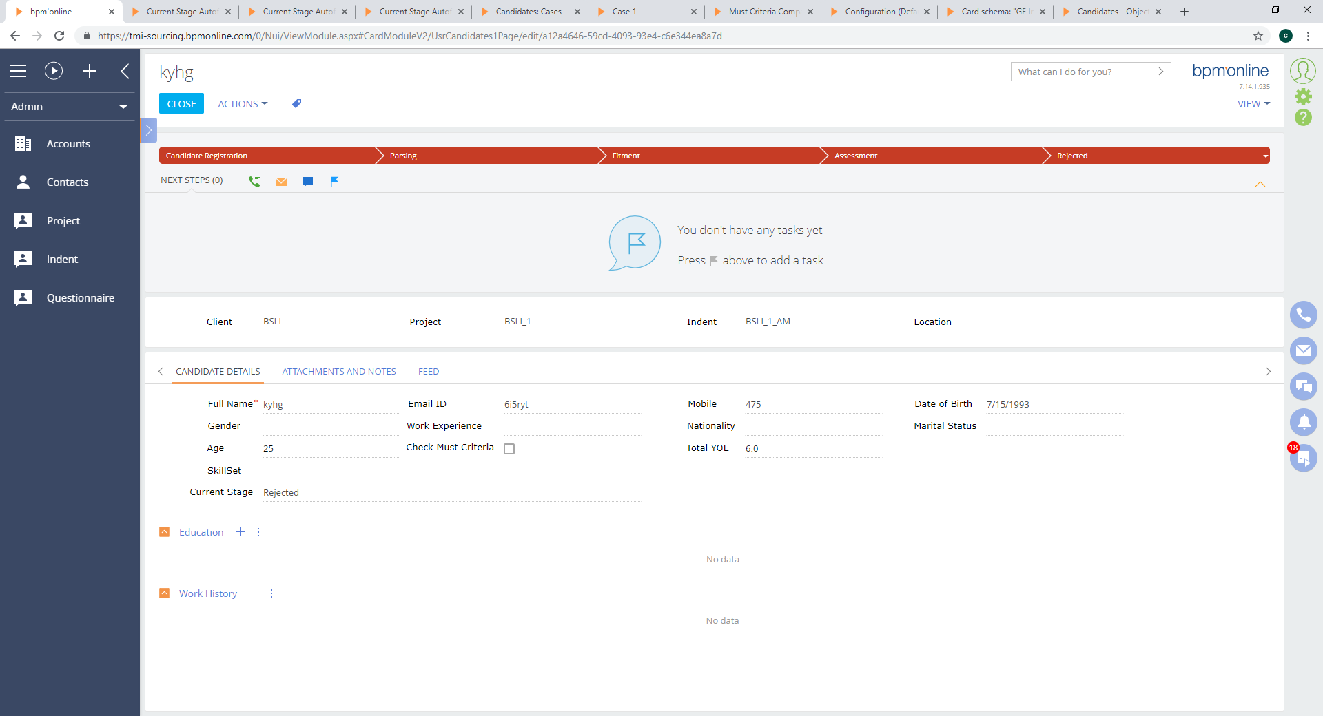Click the orange email icon in Next Steps
This screenshot has height=716, width=1323.
tap(281, 182)
